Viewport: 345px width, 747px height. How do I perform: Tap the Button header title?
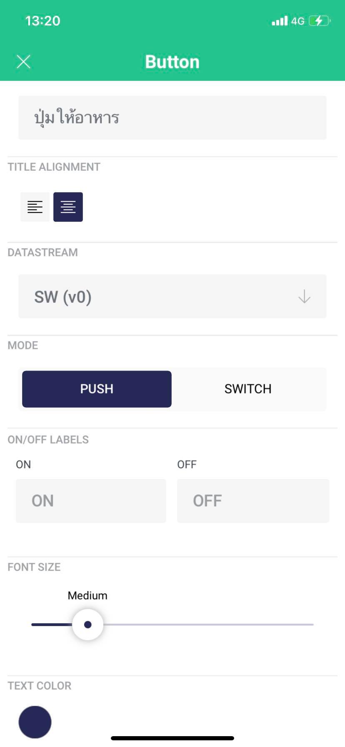(172, 62)
